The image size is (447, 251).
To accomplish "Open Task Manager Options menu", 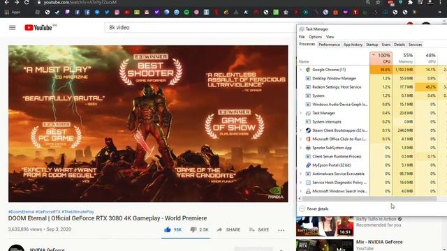I will point(315,37).
